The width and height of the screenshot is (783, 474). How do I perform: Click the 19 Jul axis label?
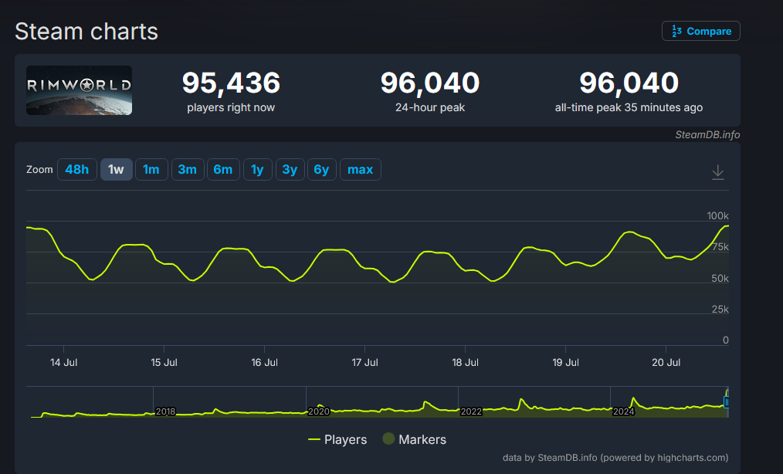[x=565, y=363]
